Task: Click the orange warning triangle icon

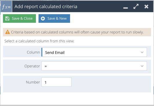Action: point(8,32)
